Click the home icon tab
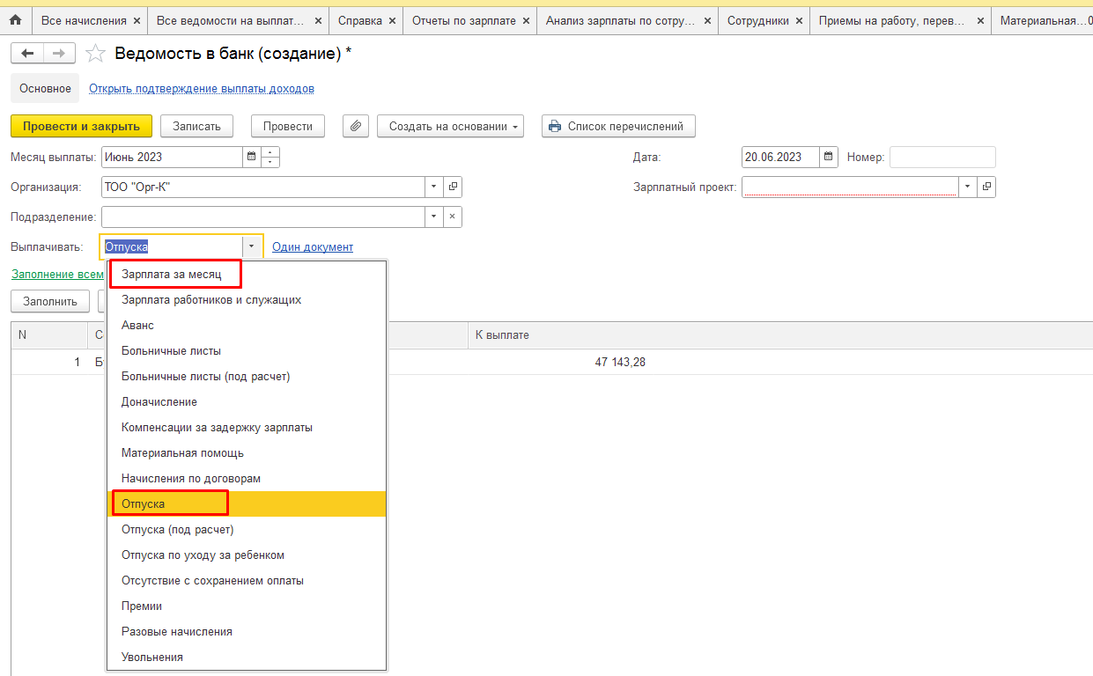Image resolution: width=1093 pixels, height=676 pixels. (x=15, y=19)
